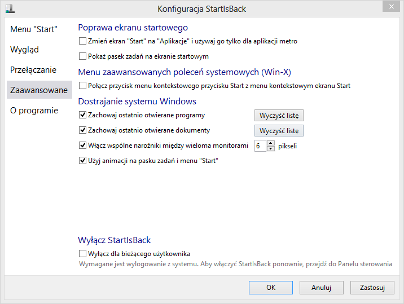
Task: Click the Poprawa ekranu startowego heading
Action: coord(133,28)
